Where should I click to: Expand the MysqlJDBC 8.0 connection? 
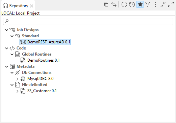coord(17,79)
